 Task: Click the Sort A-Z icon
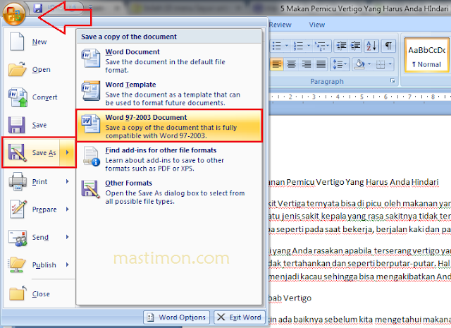coord(371,46)
